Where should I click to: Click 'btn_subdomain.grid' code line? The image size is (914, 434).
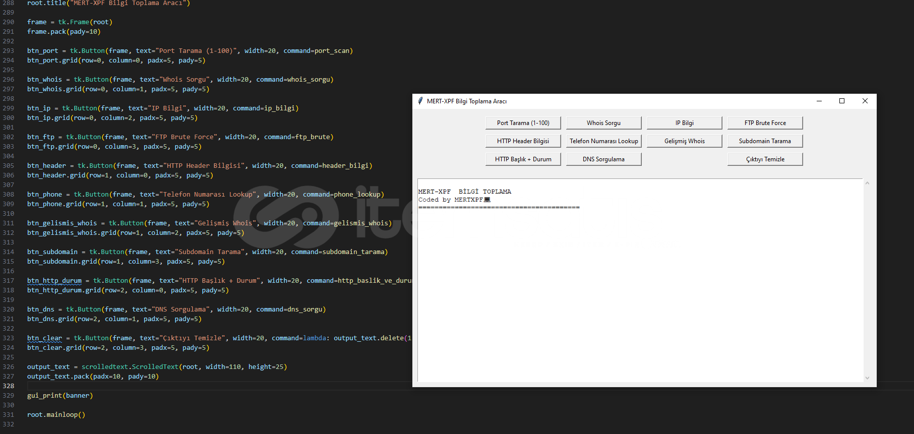tap(126, 262)
